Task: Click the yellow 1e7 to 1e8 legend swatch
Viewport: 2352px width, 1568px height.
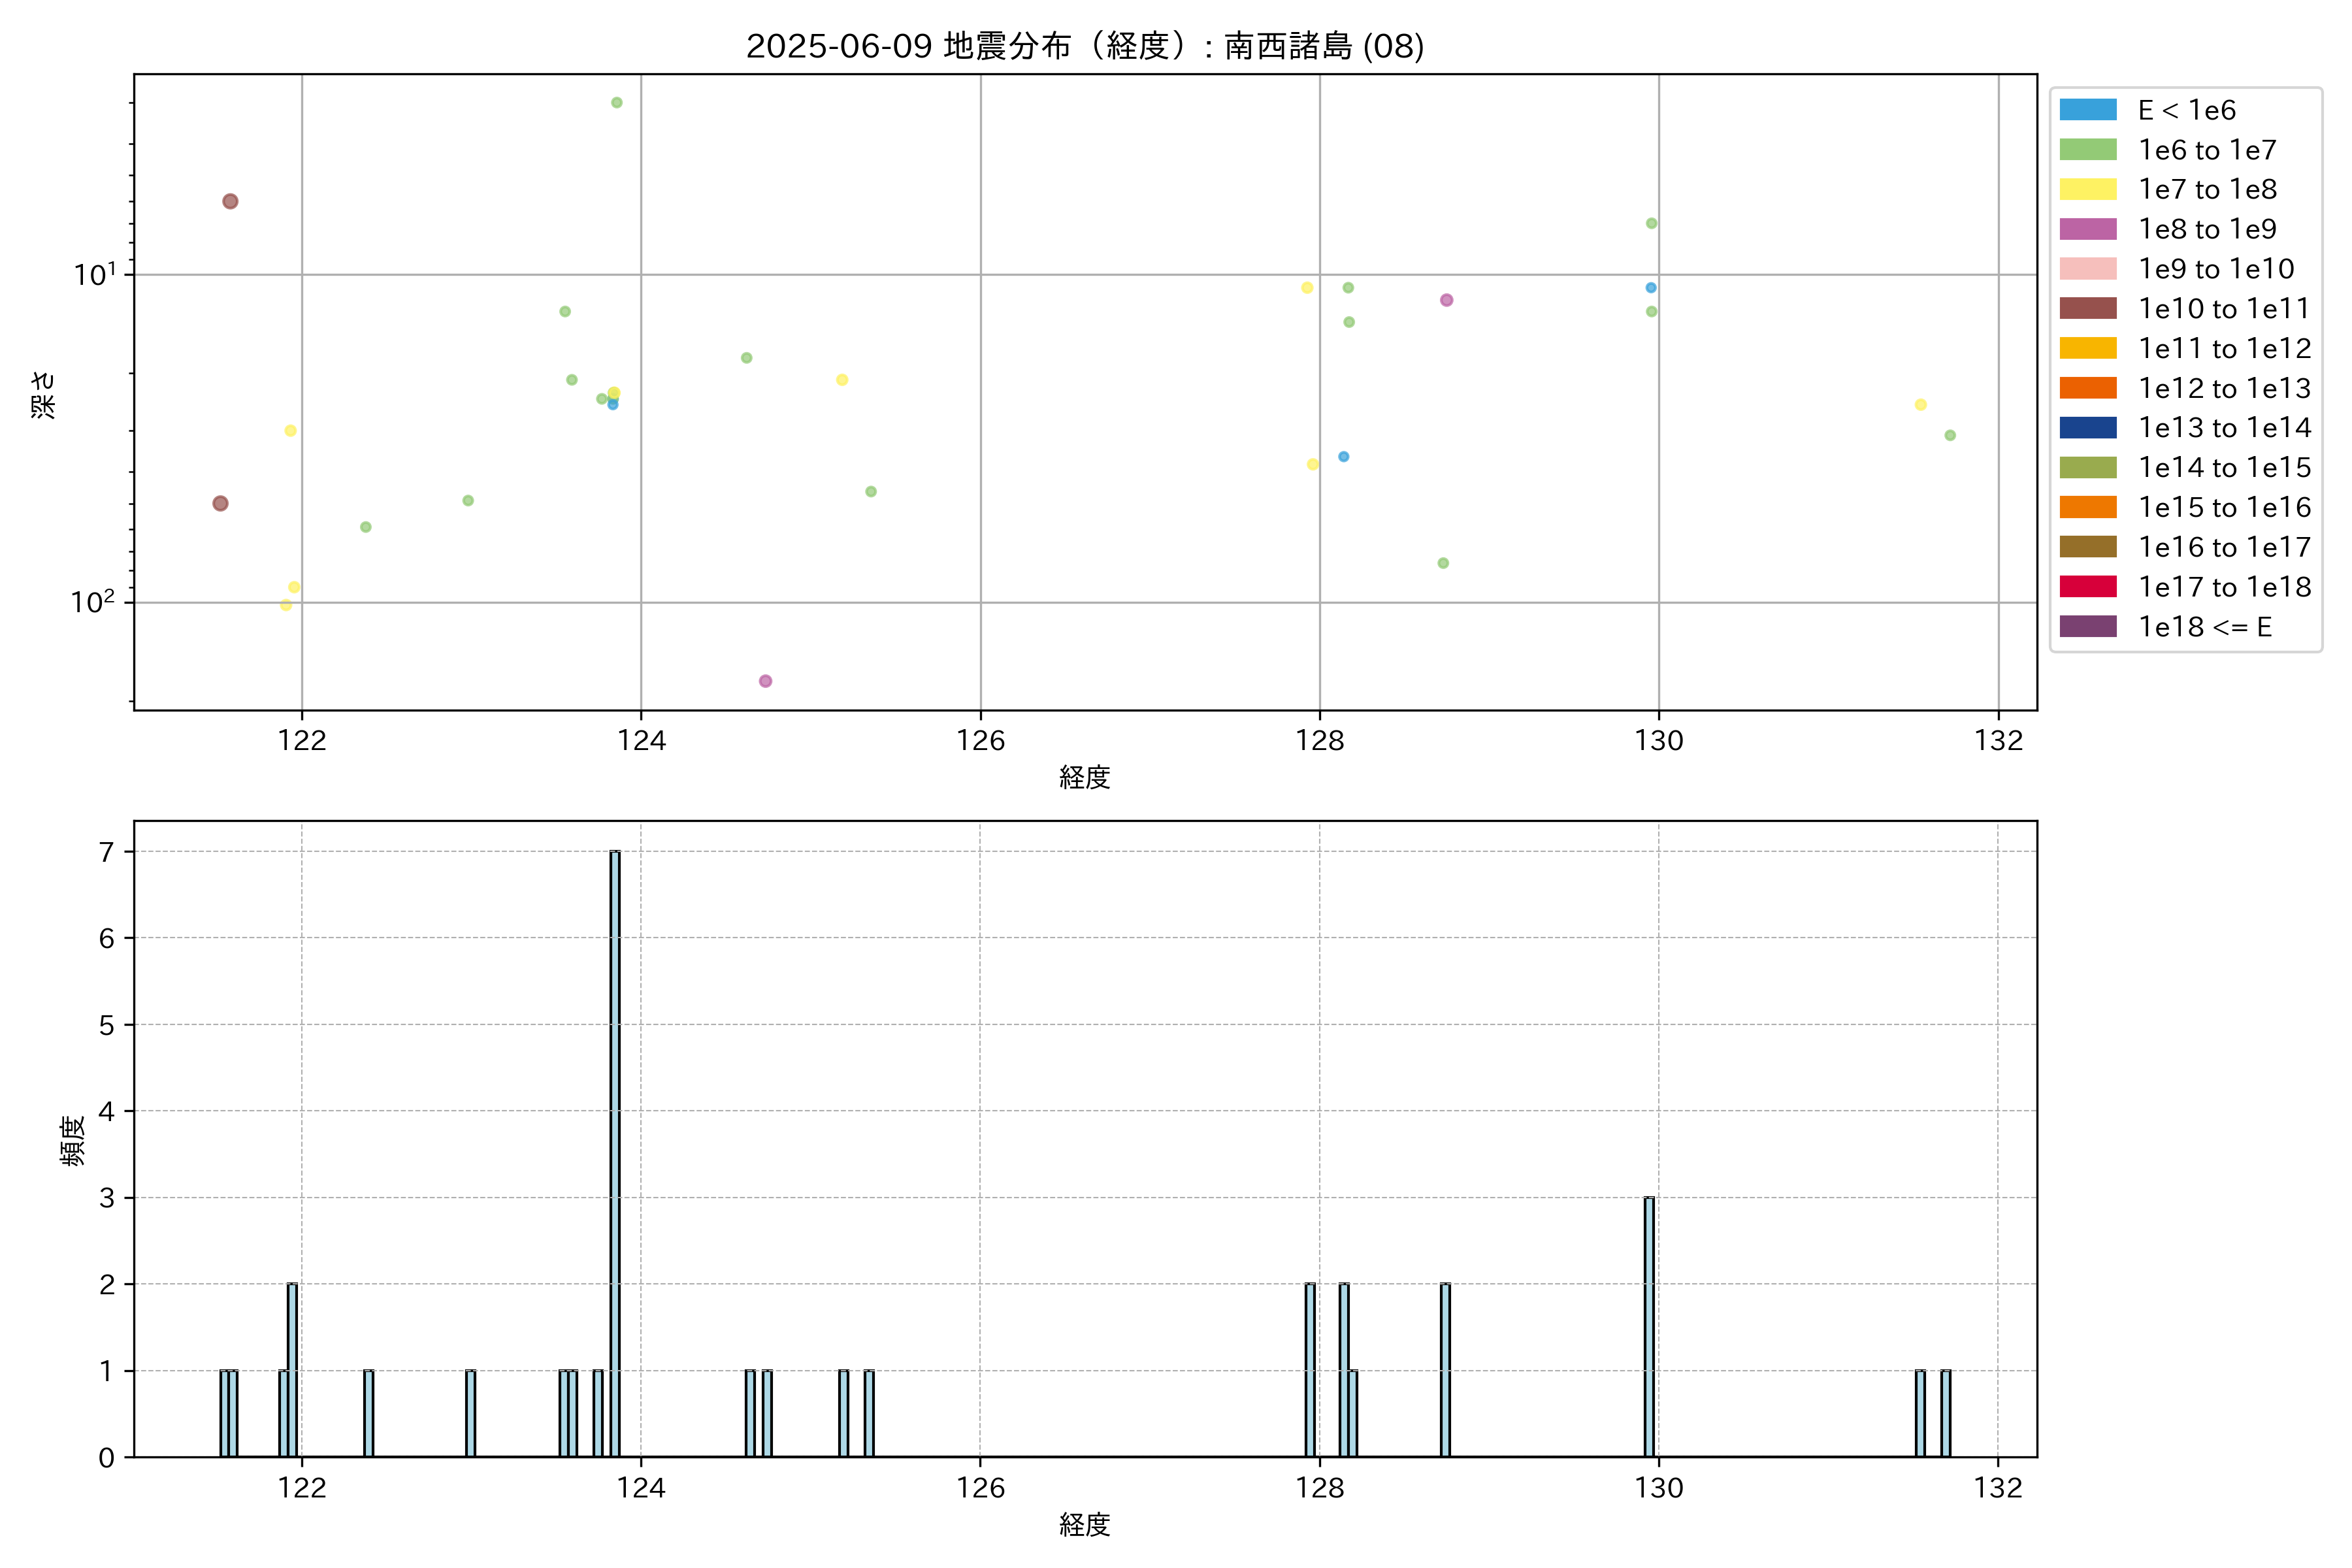Action: (2087, 189)
